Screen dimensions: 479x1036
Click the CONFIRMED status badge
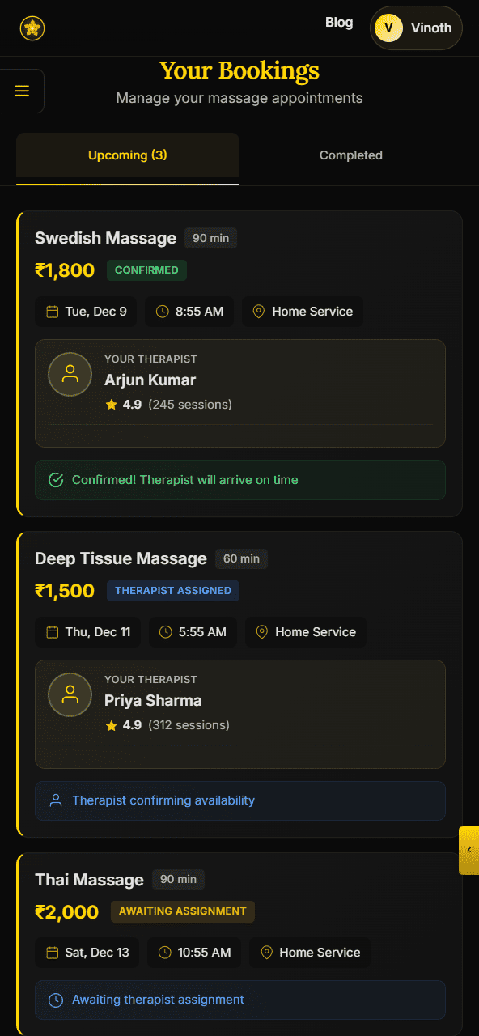[146, 270]
